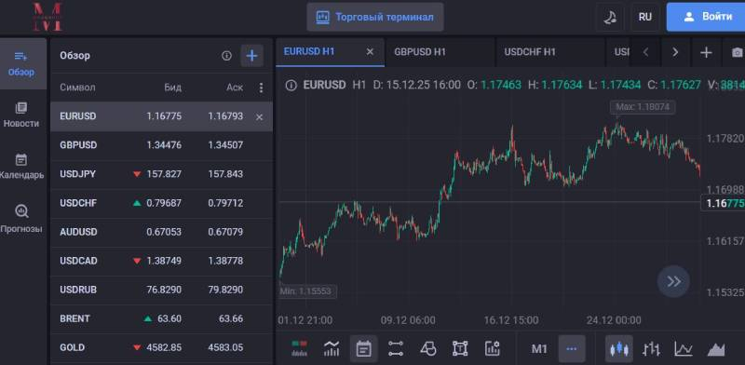Jump to latest bar with double-arrow button
Image resolution: width=745 pixels, height=365 pixels.
point(673,281)
